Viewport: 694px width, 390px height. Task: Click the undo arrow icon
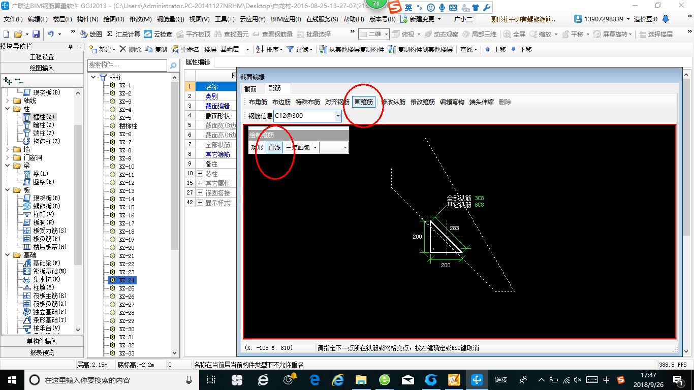tap(51, 34)
